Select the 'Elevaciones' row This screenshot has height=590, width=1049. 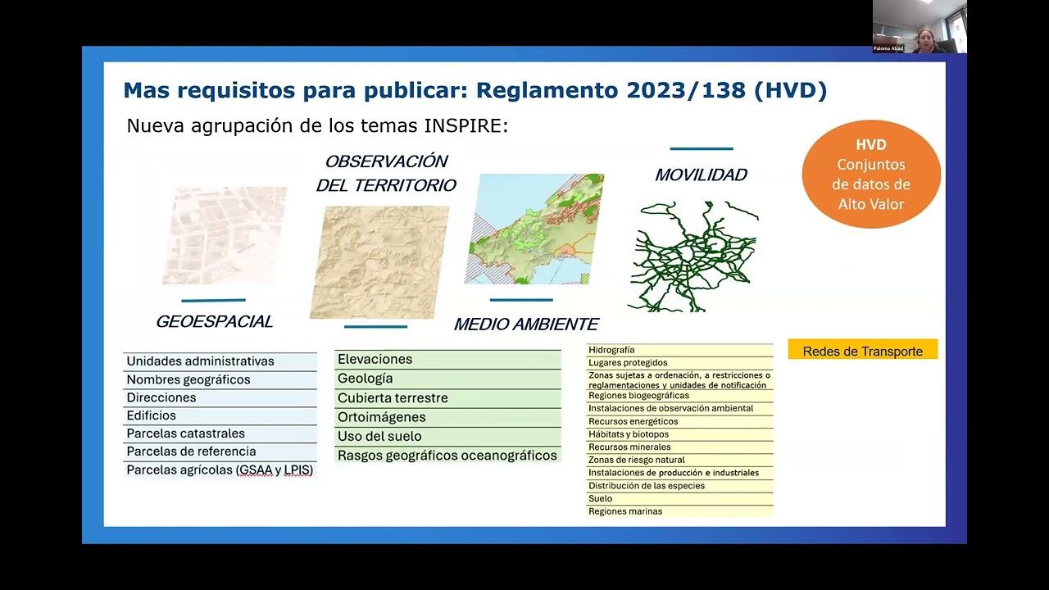(x=447, y=360)
